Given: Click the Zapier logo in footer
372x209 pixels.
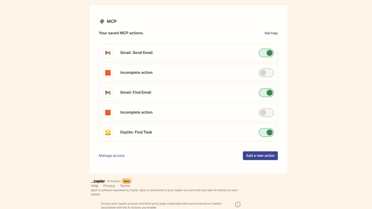Looking at the screenshot, I should 98,181.
